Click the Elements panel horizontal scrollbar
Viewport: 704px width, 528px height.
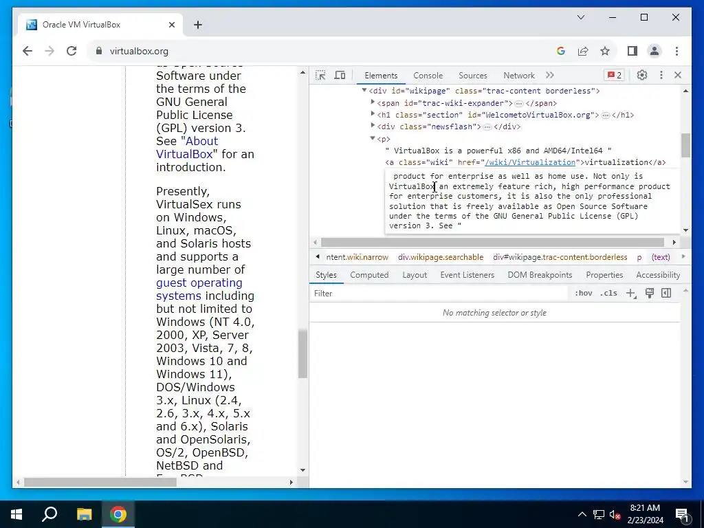pos(492,243)
